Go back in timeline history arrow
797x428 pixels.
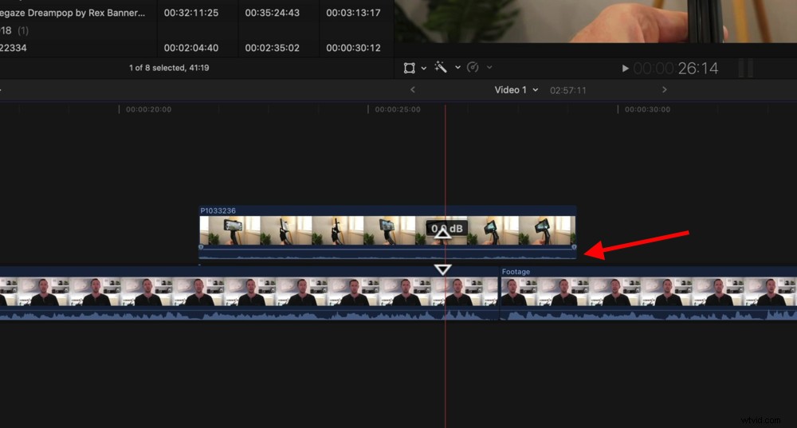[413, 90]
